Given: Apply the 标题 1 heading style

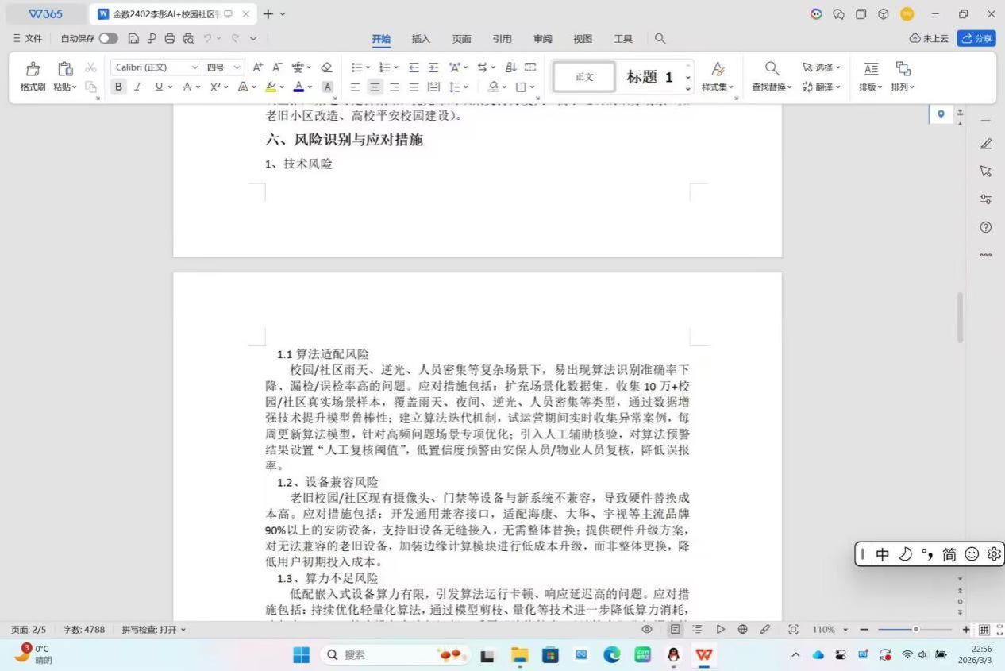Looking at the screenshot, I should click(x=649, y=77).
